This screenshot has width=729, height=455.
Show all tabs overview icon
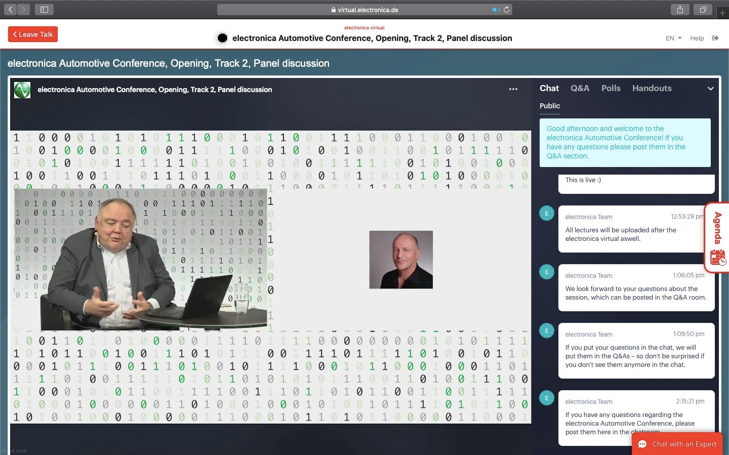coord(703,10)
